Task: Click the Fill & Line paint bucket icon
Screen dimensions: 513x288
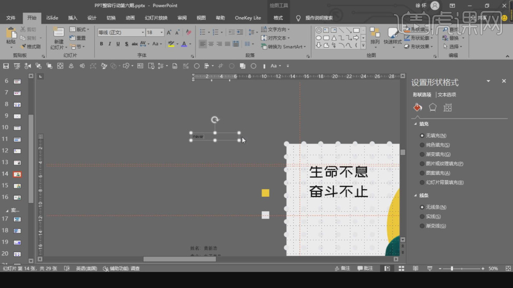Action: pyautogui.click(x=417, y=107)
